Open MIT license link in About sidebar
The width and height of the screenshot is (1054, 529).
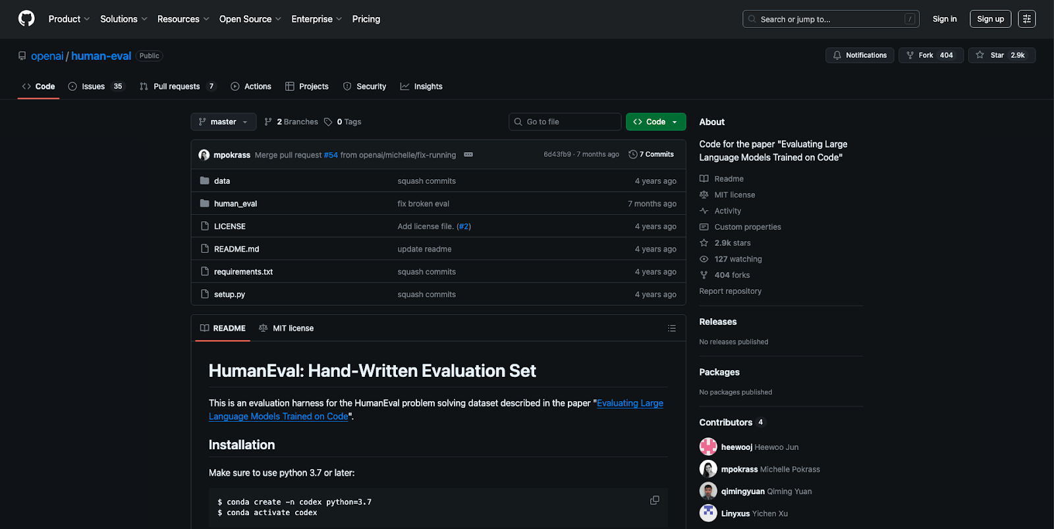(728, 195)
